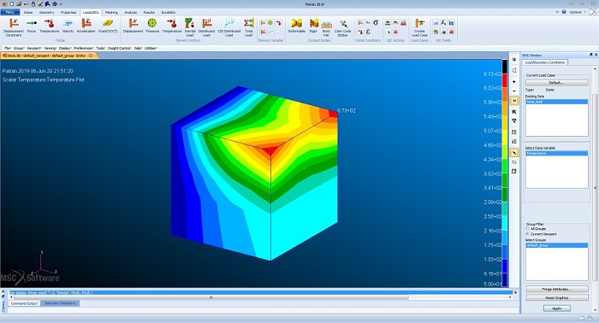This screenshot has height=323, width=599.
Task: Click the Apply button
Action: [557, 308]
